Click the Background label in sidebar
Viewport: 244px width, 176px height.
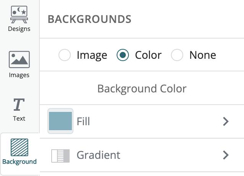point(20,161)
